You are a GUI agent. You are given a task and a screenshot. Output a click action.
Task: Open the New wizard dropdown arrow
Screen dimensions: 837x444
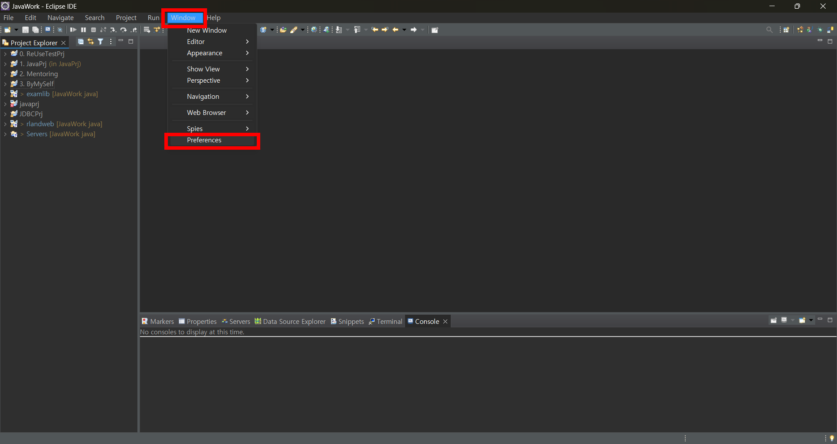pos(16,30)
